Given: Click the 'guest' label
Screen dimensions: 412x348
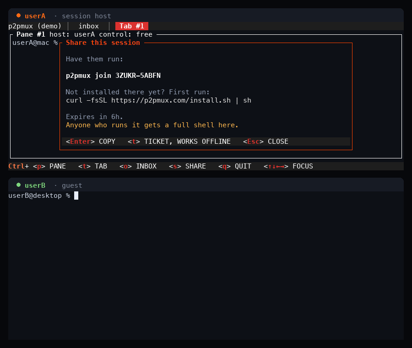Looking at the screenshot, I should 72,185.
